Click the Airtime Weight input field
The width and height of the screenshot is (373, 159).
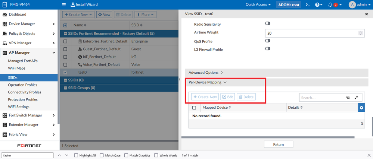(x=315, y=33)
